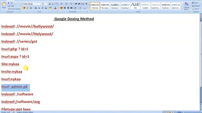Open the Clipboard dialog launcher
This screenshot has height=113, width=202.
tap(20, 12)
